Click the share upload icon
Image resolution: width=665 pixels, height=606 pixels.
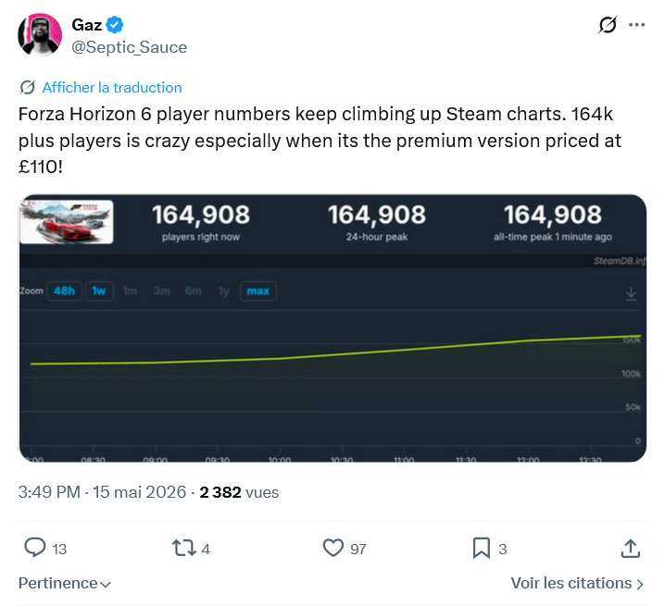coord(630,548)
